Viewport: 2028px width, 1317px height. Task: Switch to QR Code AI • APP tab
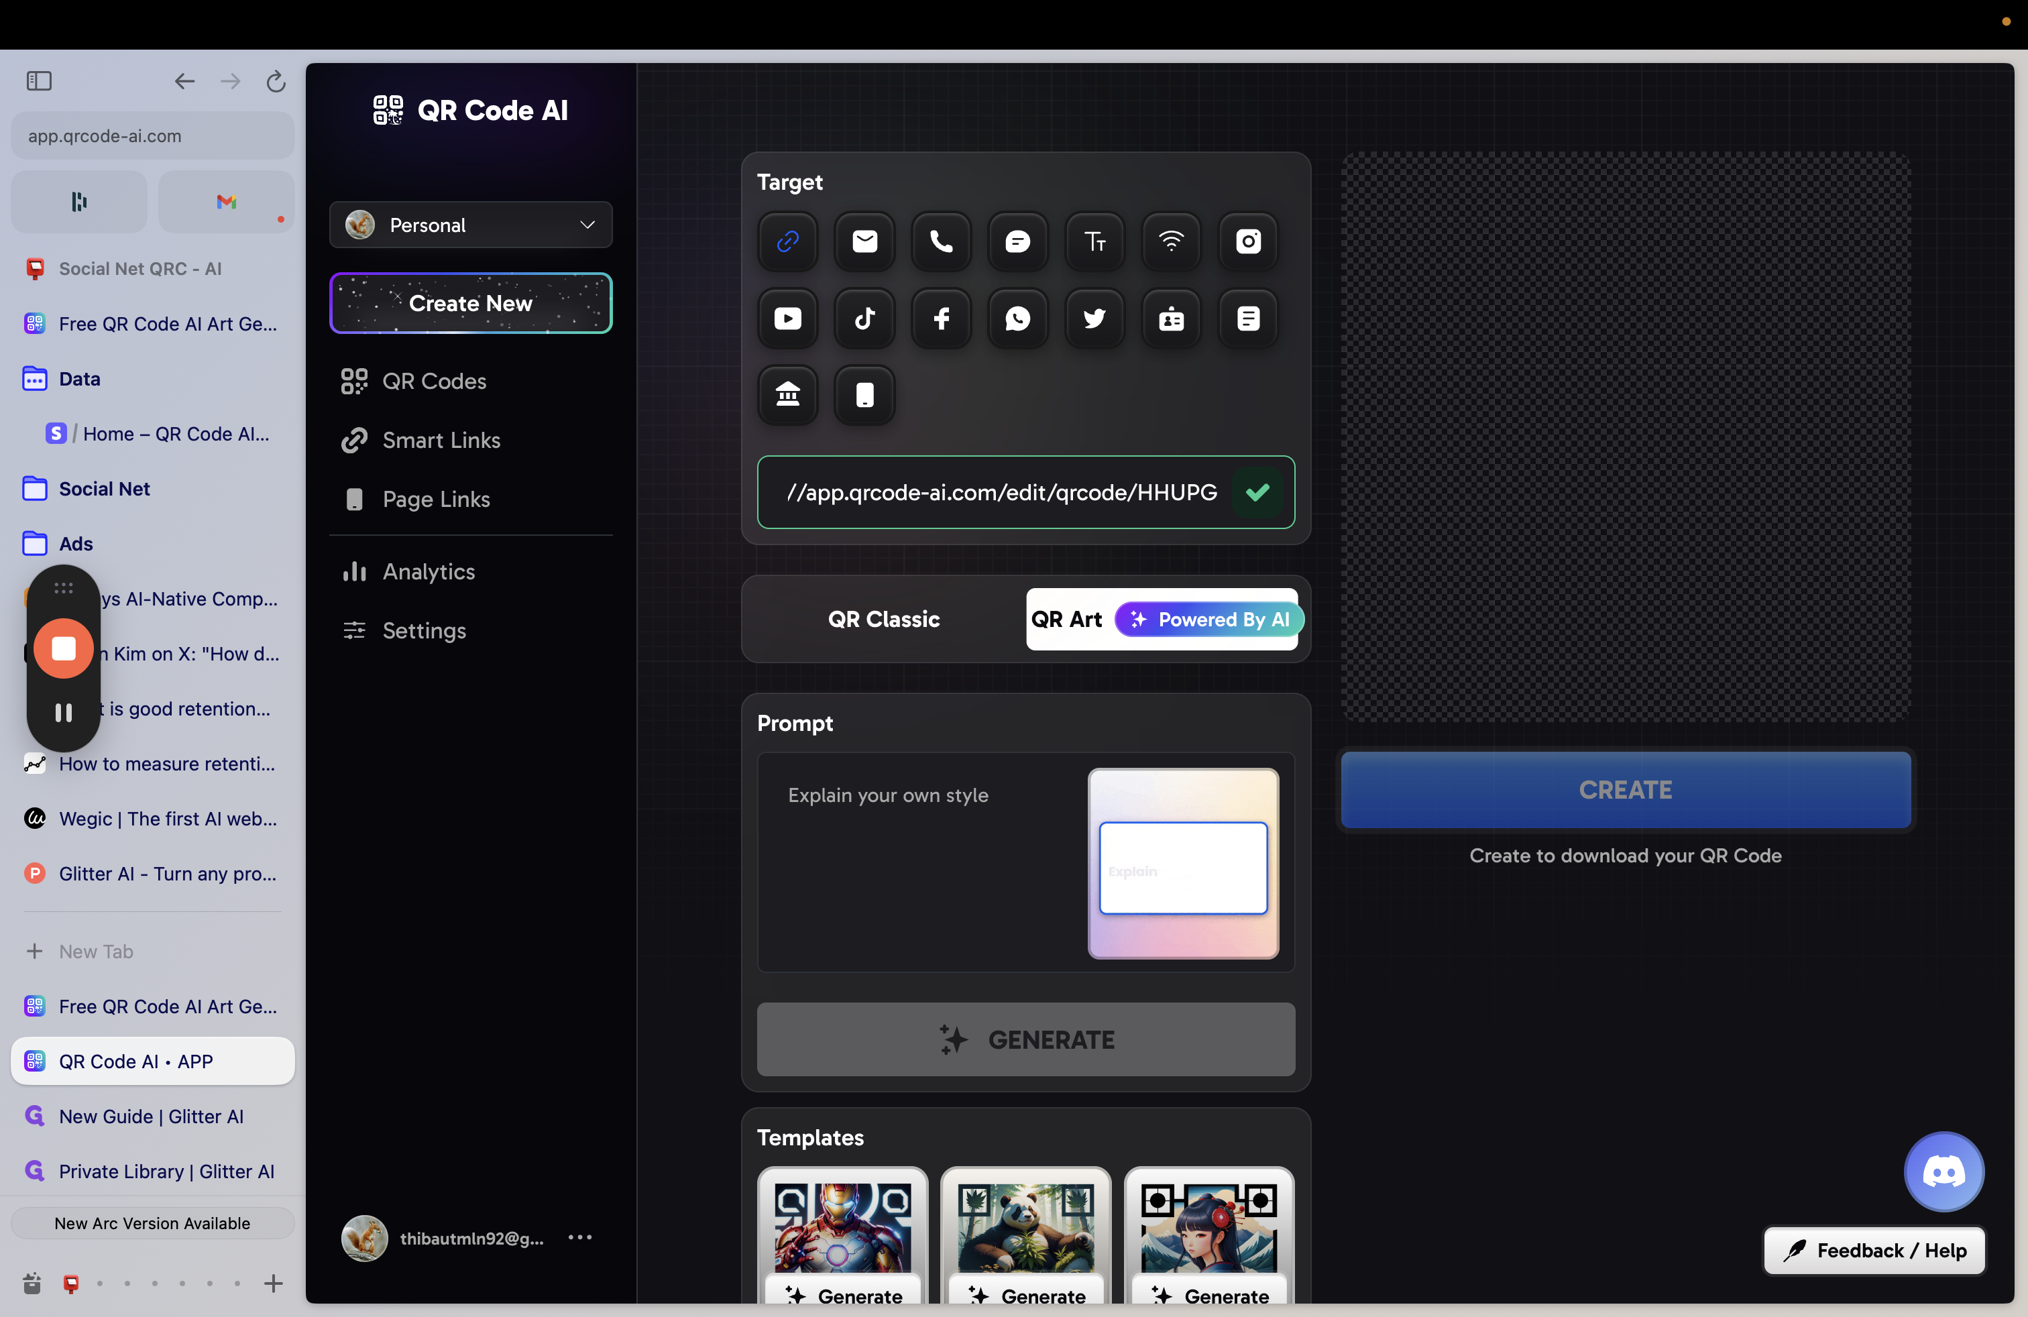[x=154, y=1062]
